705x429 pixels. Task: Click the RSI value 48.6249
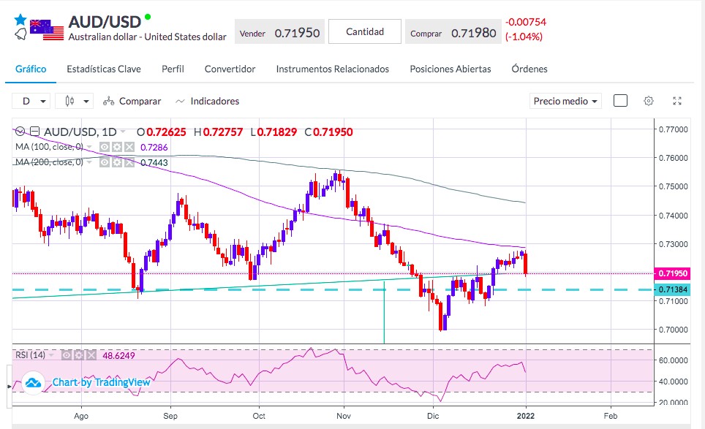point(118,356)
